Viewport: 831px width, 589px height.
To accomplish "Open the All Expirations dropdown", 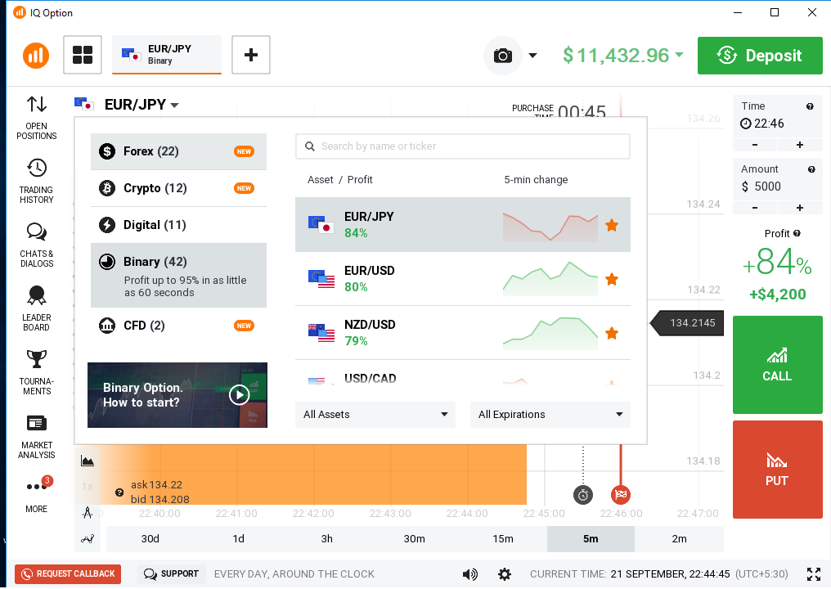I will (550, 415).
